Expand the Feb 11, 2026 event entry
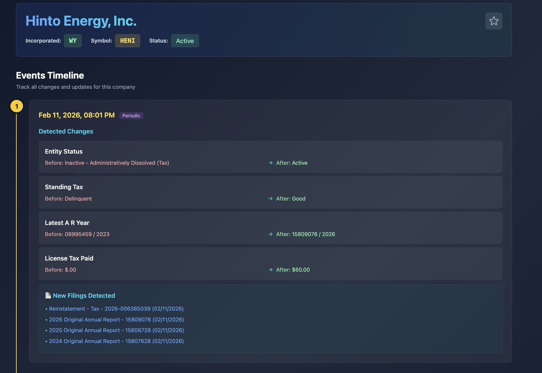The image size is (542, 373). [x=76, y=115]
